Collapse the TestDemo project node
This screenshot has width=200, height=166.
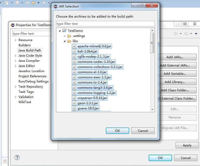(60, 31)
